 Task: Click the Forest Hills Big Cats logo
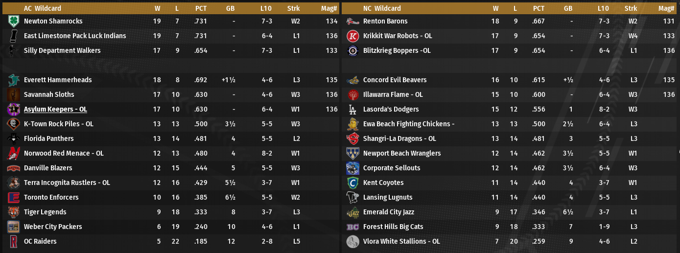point(352,227)
